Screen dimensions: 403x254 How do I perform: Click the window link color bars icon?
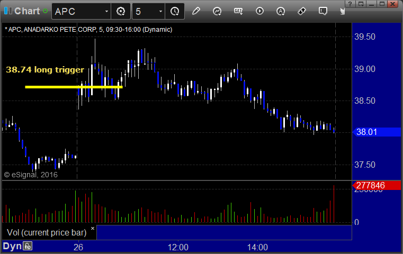8,11
